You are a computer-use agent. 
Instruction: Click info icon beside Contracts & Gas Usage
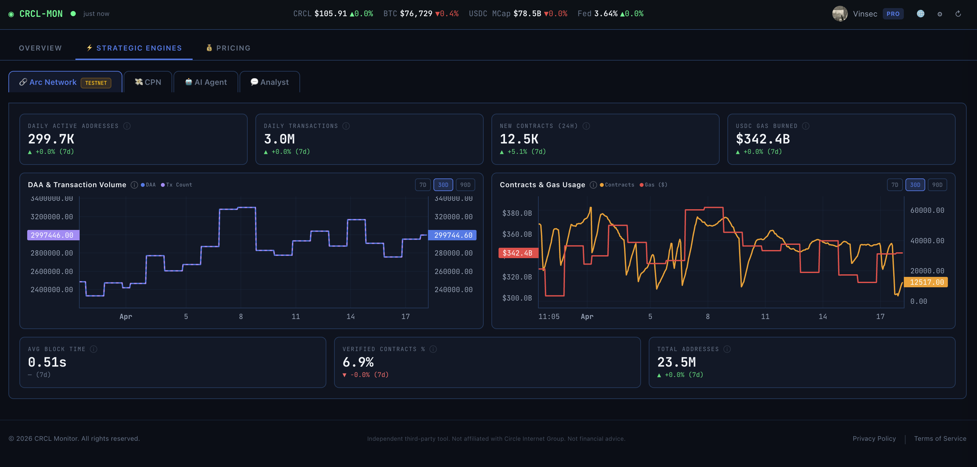coord(593,185)
